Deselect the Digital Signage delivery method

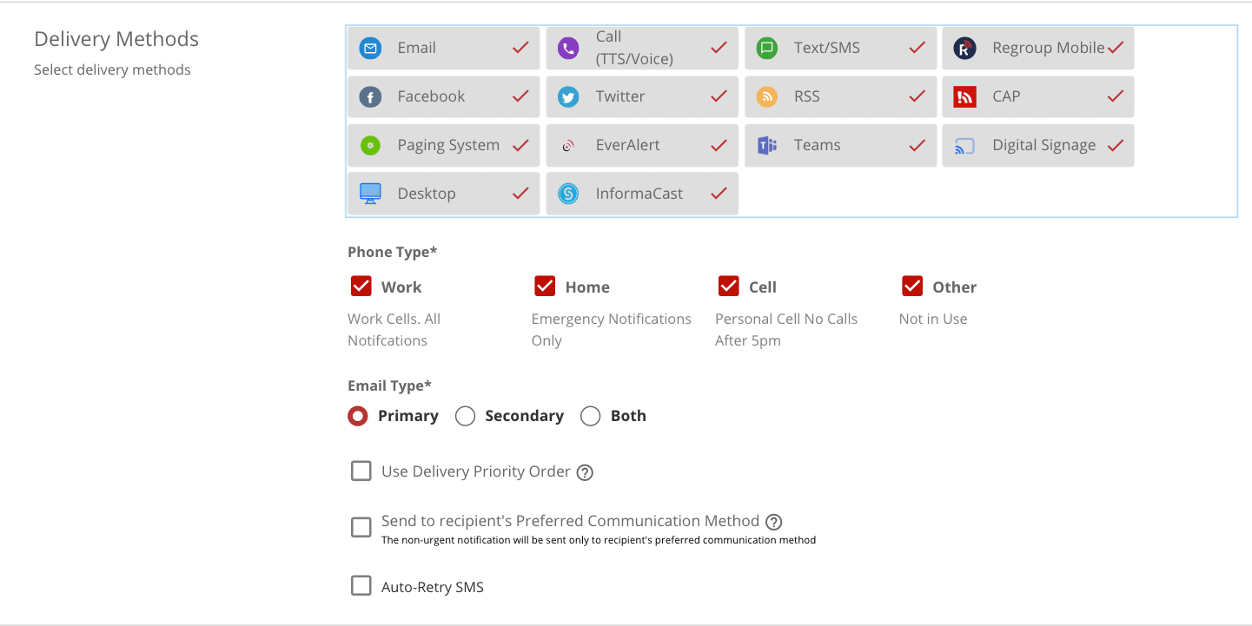[1037, 146]
